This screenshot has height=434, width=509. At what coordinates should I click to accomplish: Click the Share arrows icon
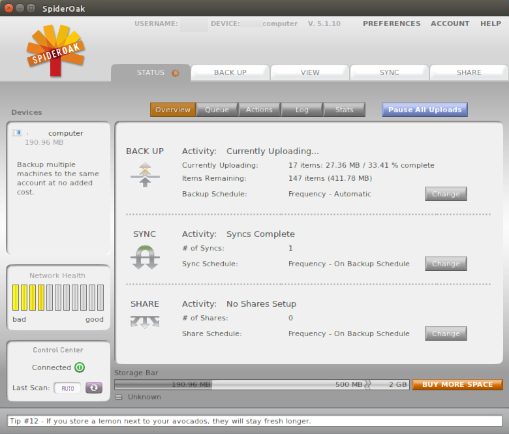[x=145, y=322]
